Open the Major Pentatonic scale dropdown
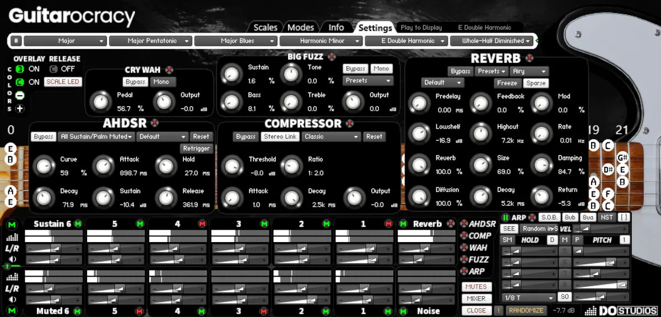661x317 pixels. tap(150, 41)
